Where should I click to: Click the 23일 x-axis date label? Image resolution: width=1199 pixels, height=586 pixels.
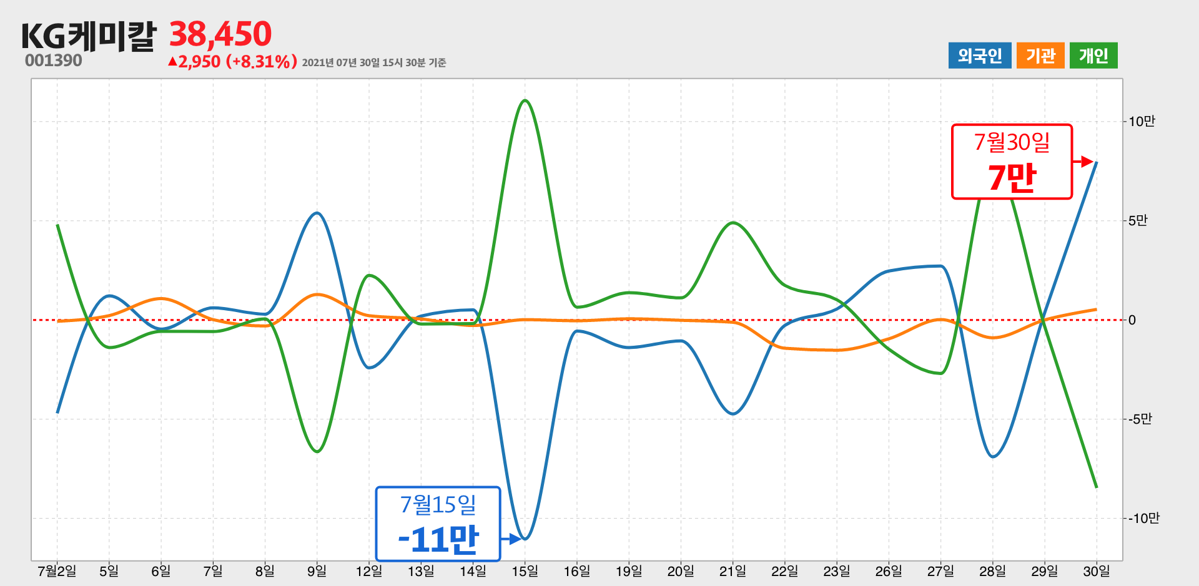tap(837, 571)
